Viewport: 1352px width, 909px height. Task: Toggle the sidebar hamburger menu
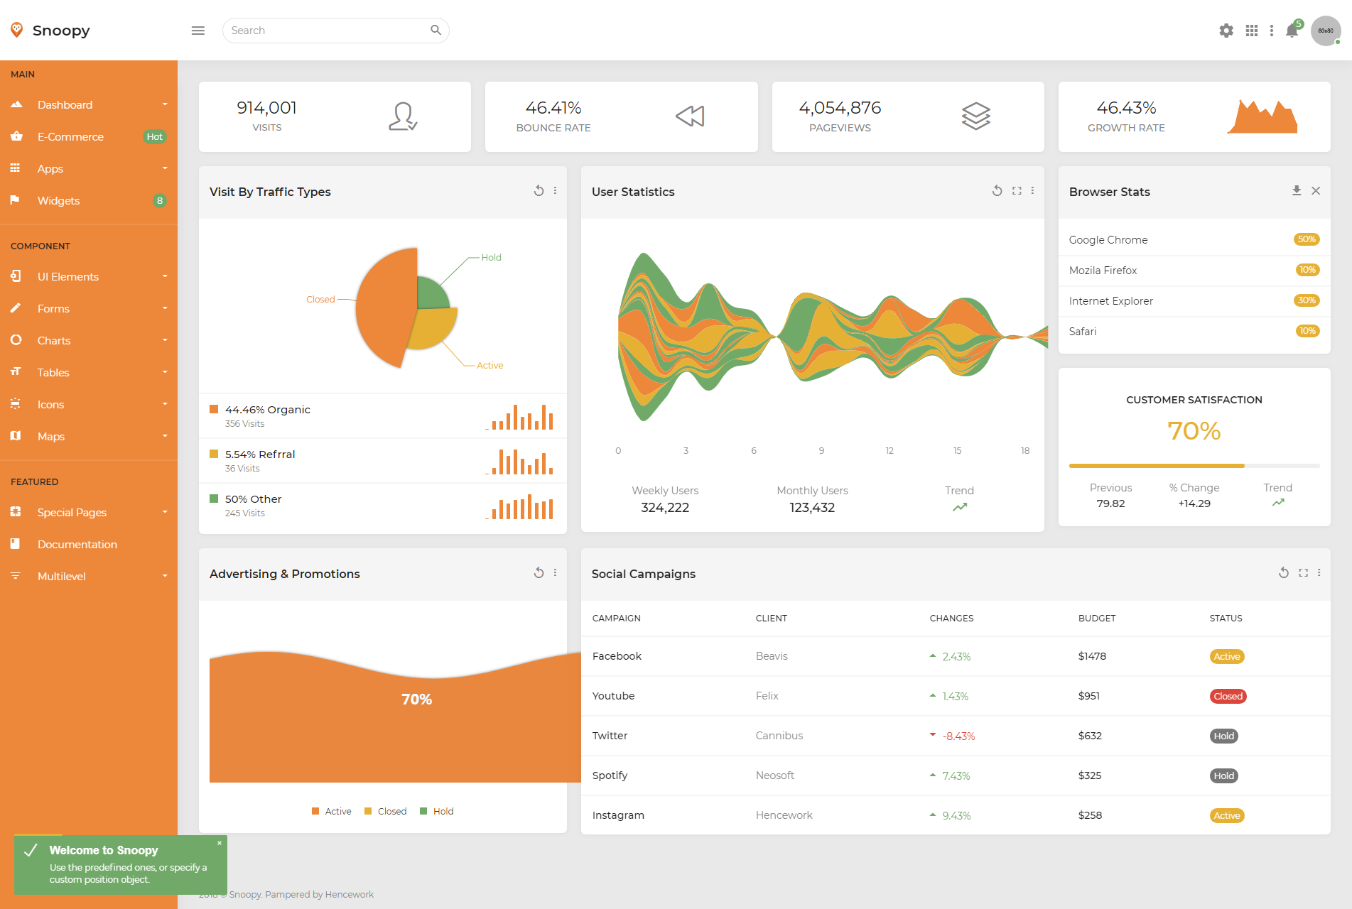pyautogui.click(x=198, y=31)
